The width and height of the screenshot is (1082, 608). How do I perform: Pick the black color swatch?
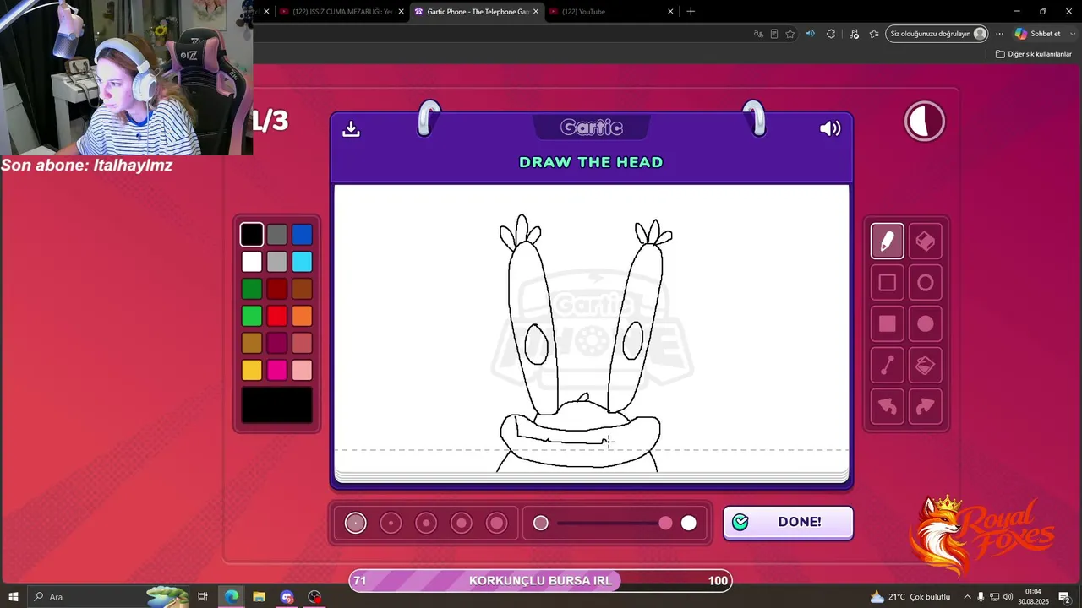click(x=252, y=234)
